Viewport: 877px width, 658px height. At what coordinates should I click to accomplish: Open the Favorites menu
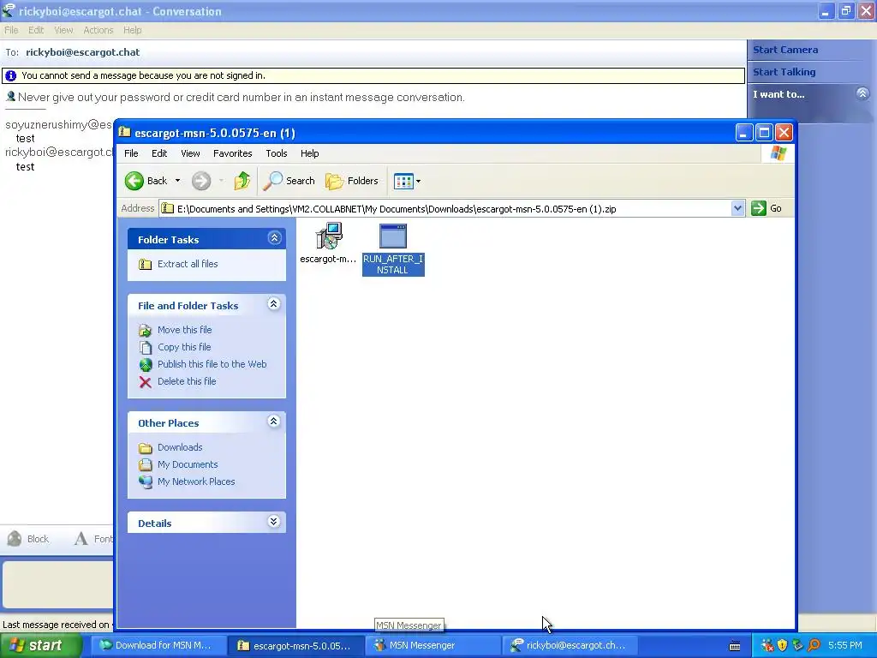tap(233, 153)
